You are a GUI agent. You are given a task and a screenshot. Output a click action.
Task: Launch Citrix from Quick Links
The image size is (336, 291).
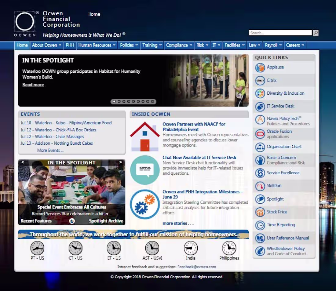(x=260, y=80)
